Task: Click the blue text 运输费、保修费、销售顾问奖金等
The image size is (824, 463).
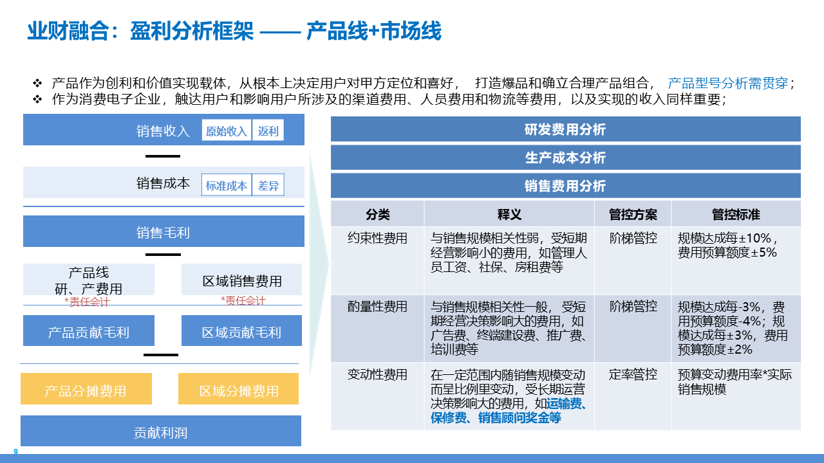Action: pos(509,411)
